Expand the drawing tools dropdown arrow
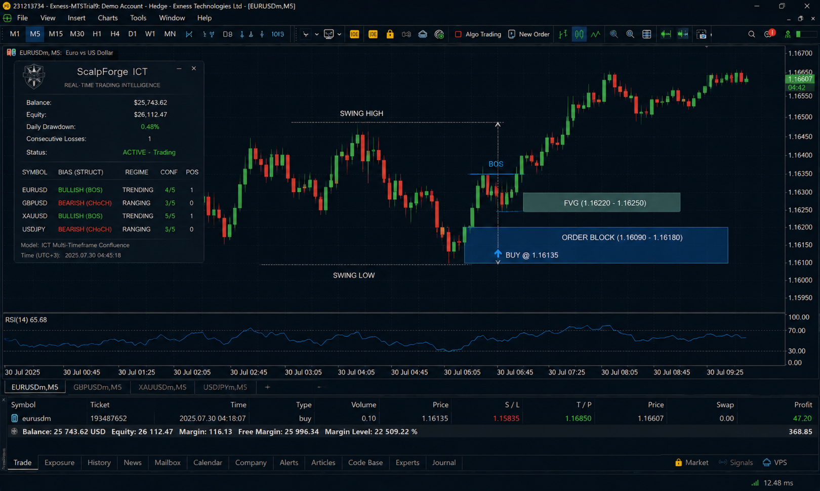The image size is (820, 491). [317, 34]
